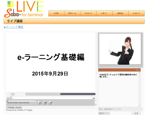148x115 pixels.
Task: Click the Change Layout button
Action: (14, 107)
